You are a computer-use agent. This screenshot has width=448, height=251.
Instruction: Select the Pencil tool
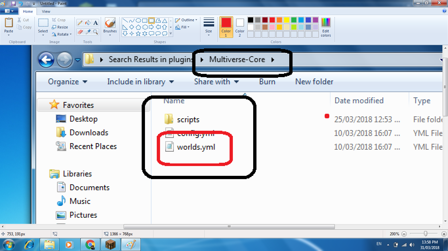(80, 23)
